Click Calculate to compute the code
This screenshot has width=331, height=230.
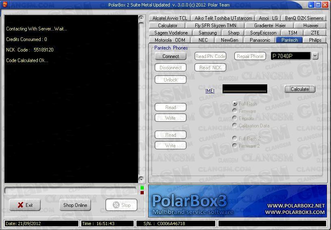pyautogui.click(x=300, y=89)
